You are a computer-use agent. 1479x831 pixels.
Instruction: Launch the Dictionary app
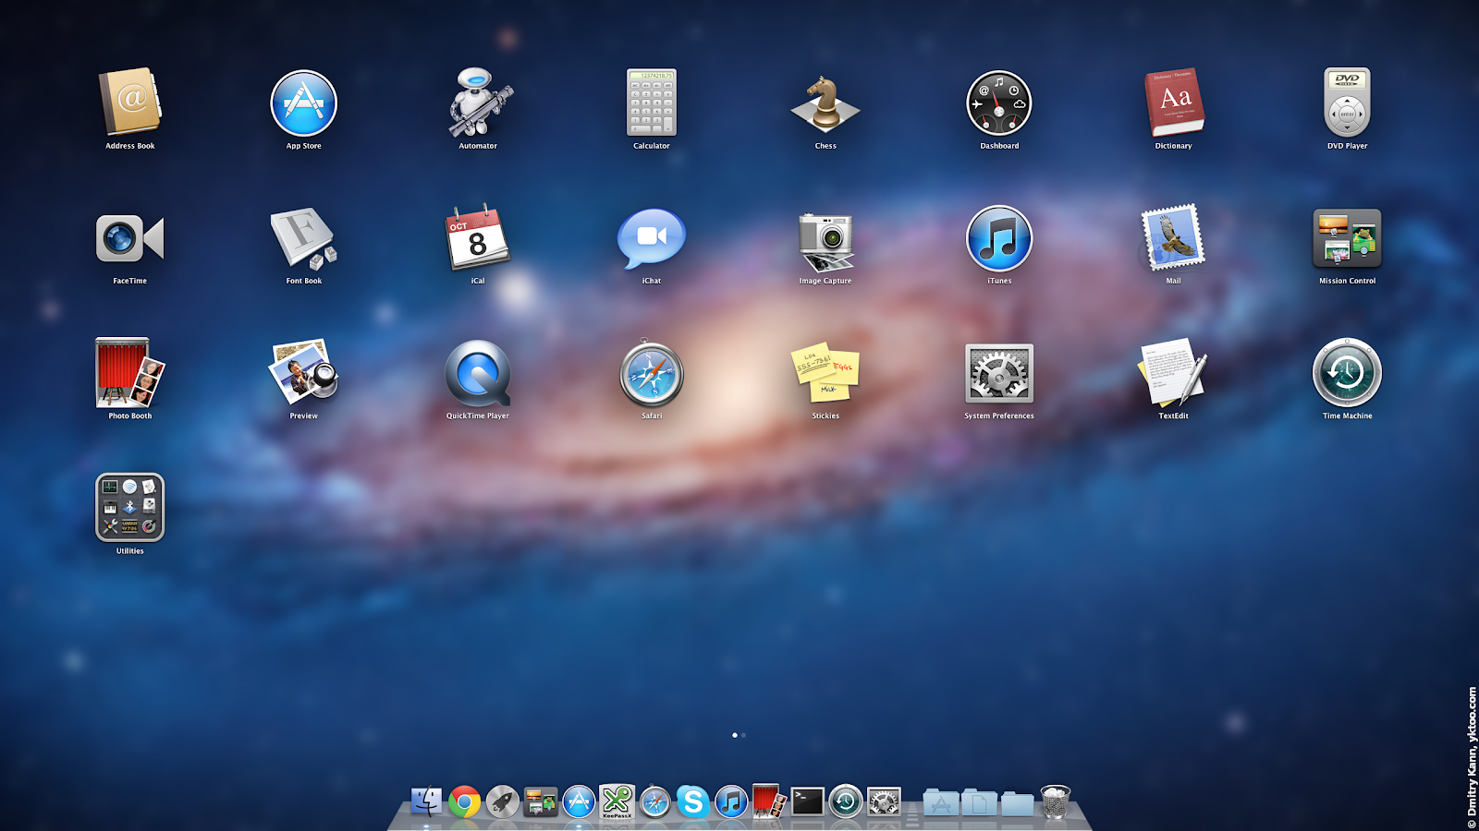1174,102
